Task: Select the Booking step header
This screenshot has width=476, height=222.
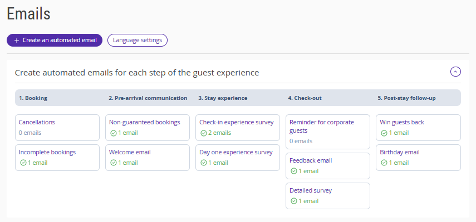Action: point(33,98)
